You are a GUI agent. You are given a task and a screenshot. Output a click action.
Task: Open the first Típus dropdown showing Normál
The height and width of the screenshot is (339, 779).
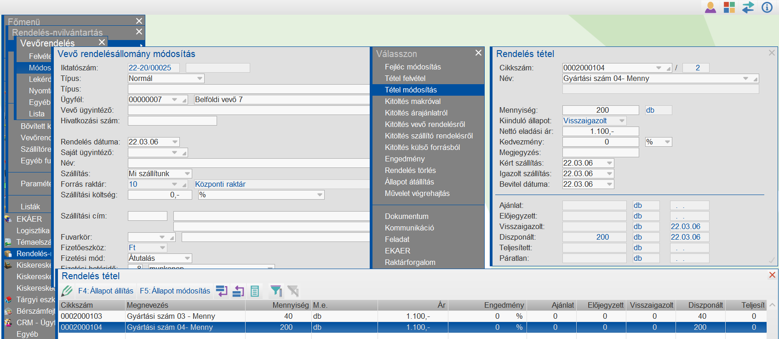point(200,79)
